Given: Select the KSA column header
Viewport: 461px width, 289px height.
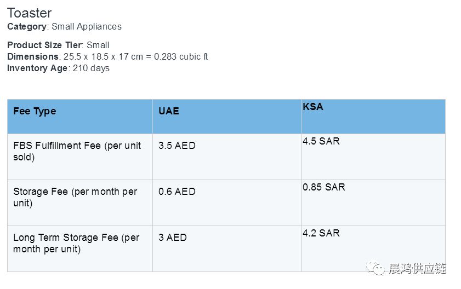Looking at the screenshot, I should [x=313, y=107].
